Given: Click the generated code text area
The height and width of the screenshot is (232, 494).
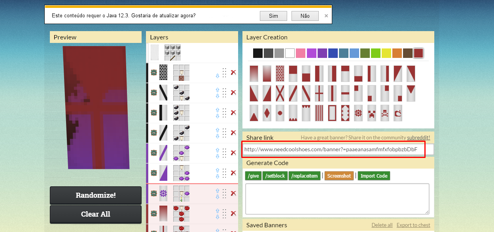Looking at the screenshot, I should pyautogui.click(x=337, y=199).
